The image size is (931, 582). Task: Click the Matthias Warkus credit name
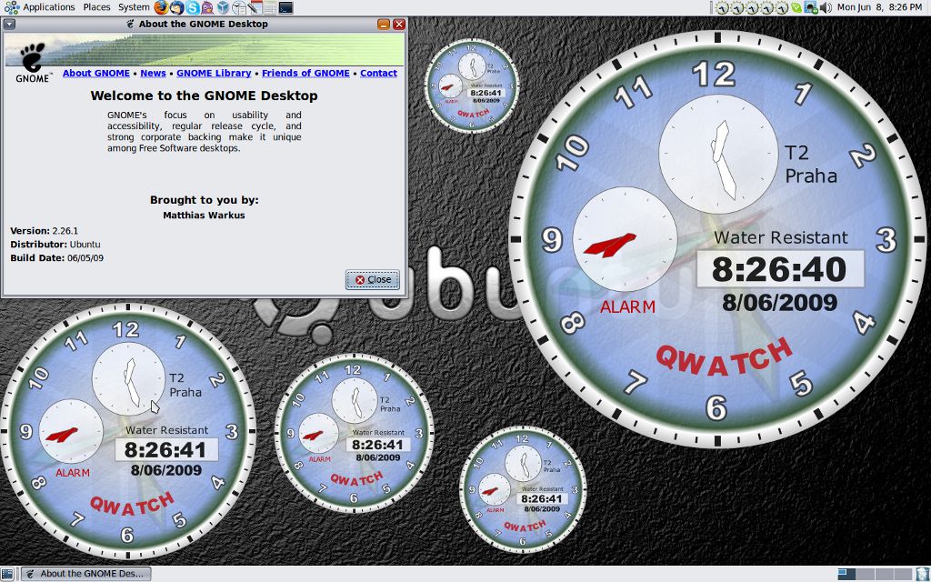click(x=204, y=215)
